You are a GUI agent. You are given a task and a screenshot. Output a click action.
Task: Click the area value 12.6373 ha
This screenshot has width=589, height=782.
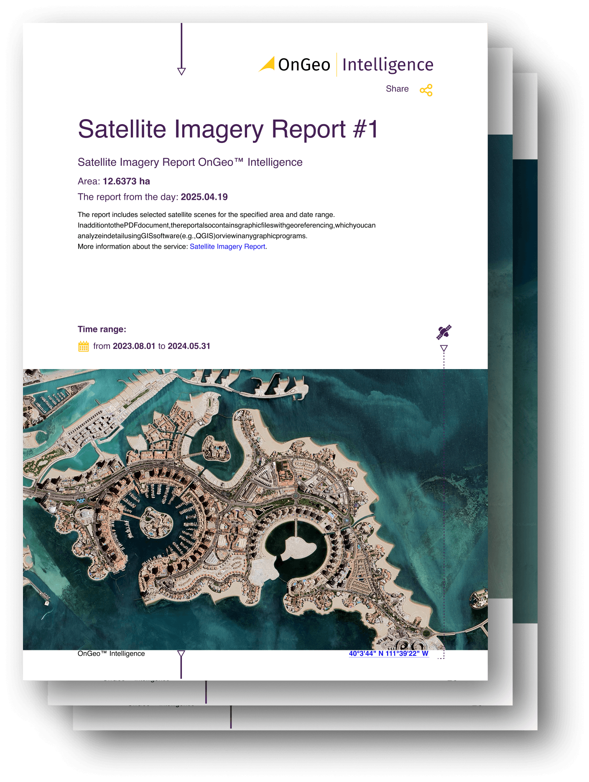[x=126, y=181]
